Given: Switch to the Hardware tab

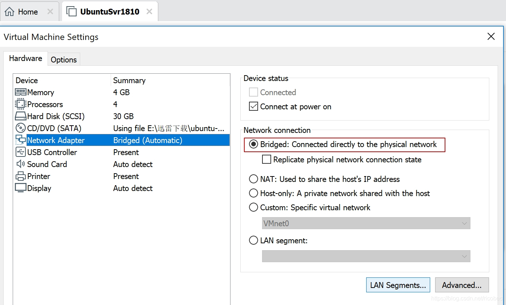Looking at the screenshot, I should (25, 58).
